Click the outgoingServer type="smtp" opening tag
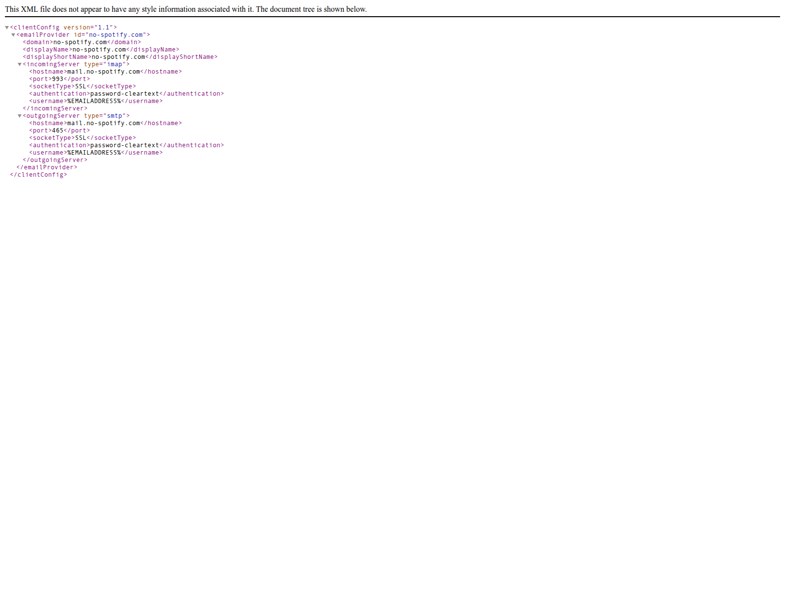The width and height of the screenshot is (785, 589). [x=76, y=116]
